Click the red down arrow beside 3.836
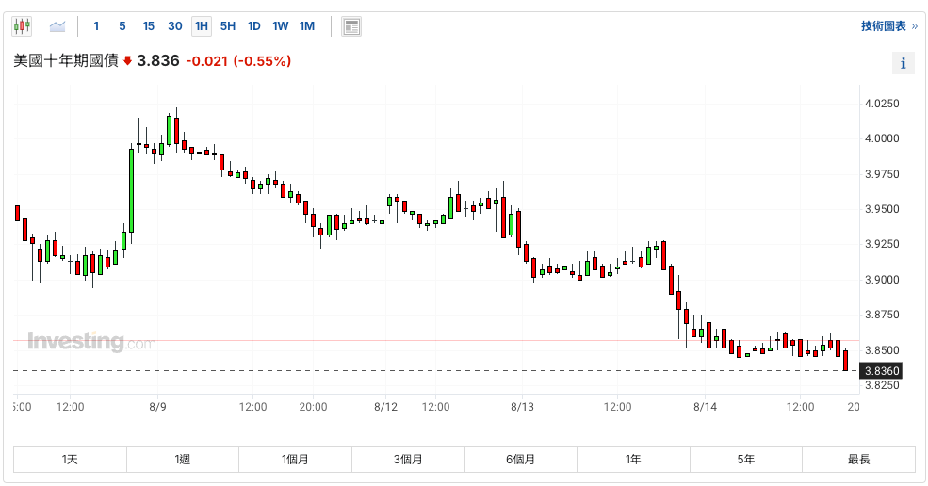928x486 pixels. (x=128, y=61)
